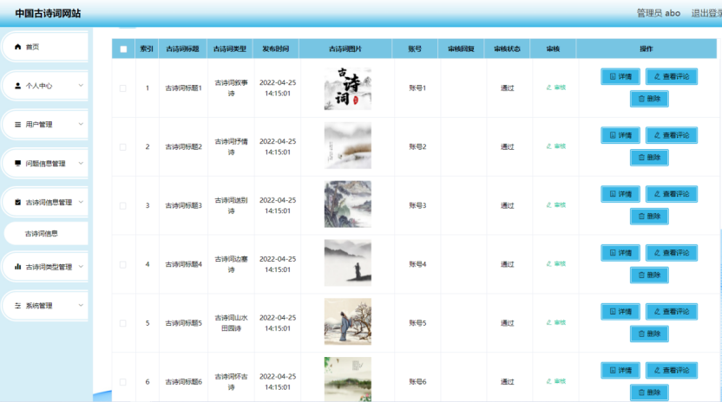
Task: Open the mountain landscape image in row 3
Action: [x=348, y=204]
